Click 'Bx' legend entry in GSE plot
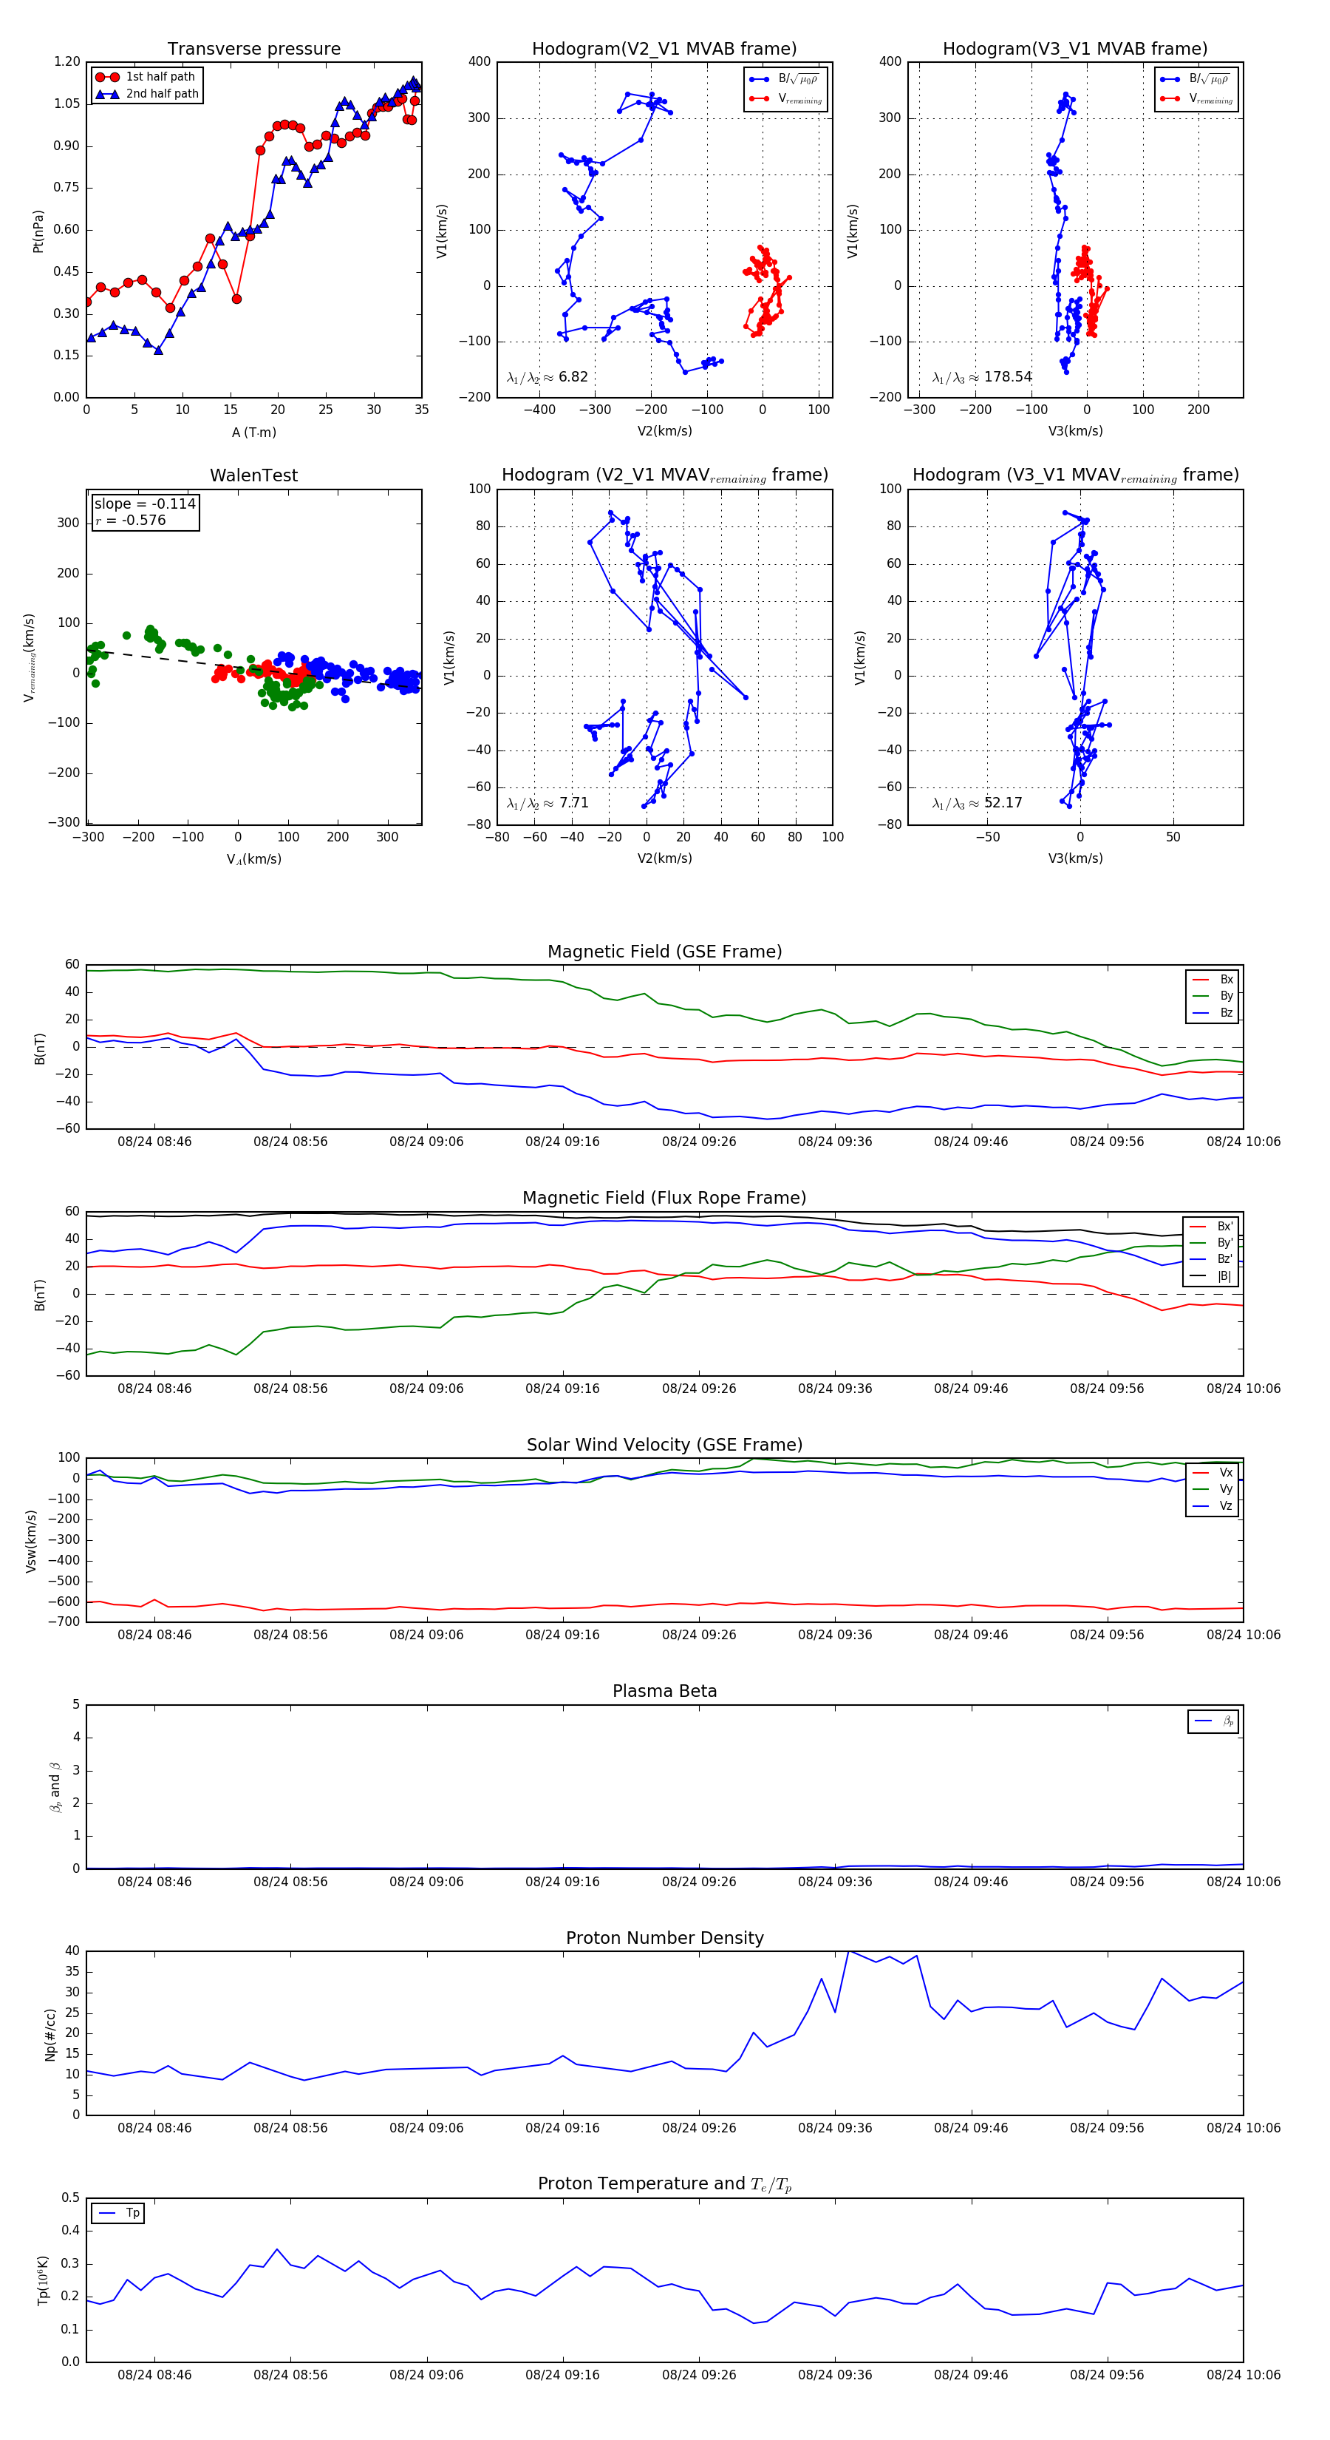This screenshot has height=2440, width=1330. click(x=1213, y=980)
